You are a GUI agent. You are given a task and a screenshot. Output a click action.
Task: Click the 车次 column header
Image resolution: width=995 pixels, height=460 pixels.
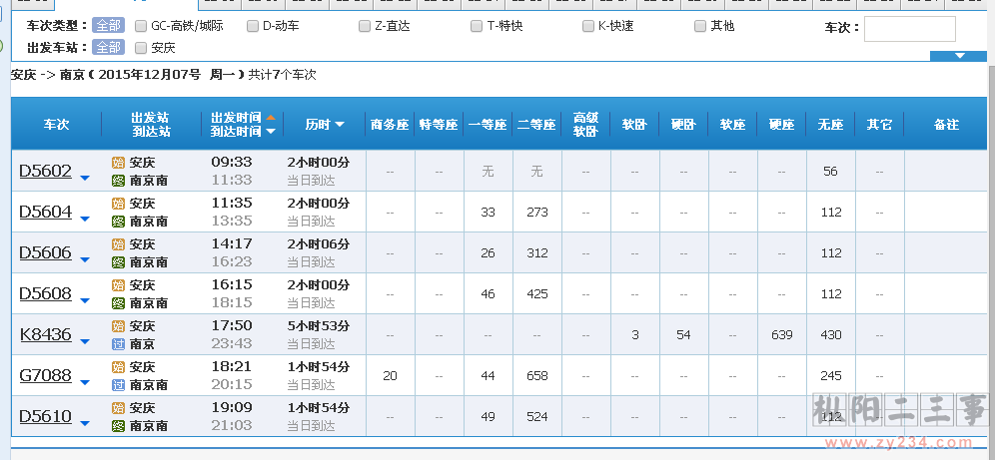56,124
